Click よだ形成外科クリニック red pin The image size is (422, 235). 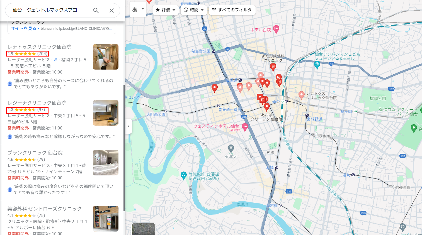pyautogui.click(x=273, y=67)
